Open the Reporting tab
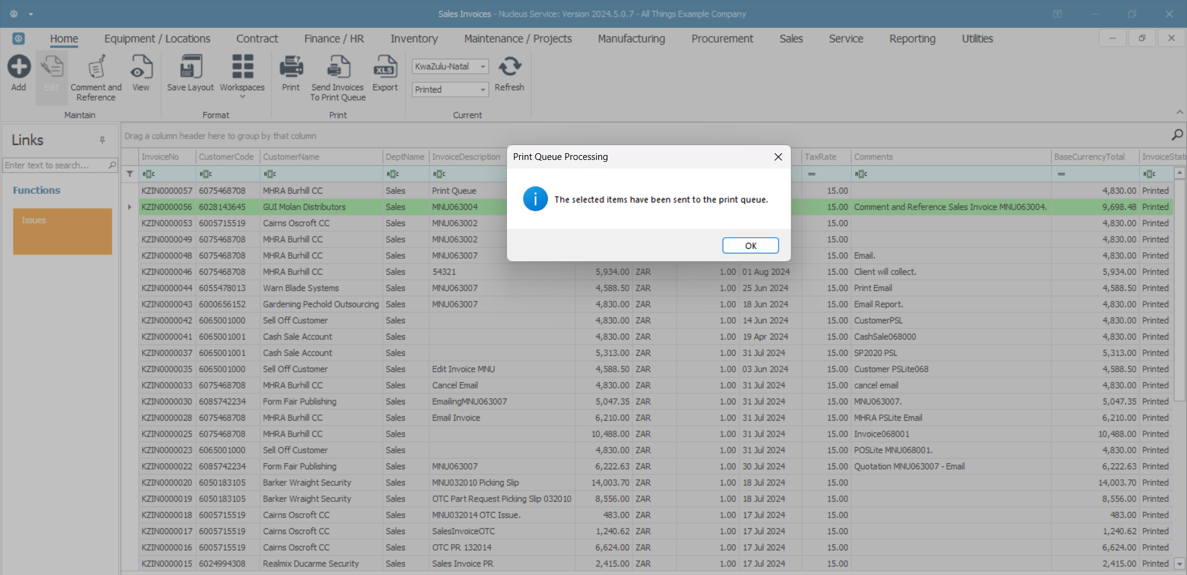This screenshot has height=575, width=1187. tap(913, 38)
